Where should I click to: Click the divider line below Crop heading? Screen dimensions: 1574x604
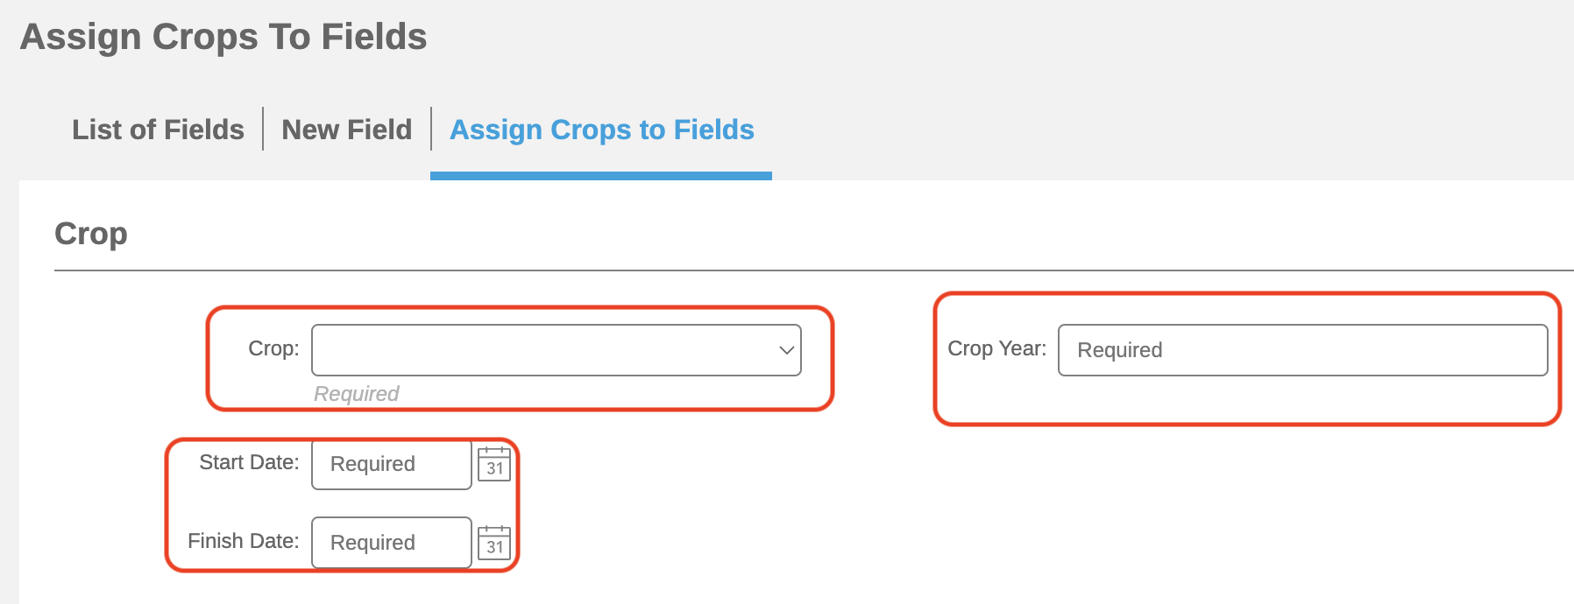coord(789,270)
